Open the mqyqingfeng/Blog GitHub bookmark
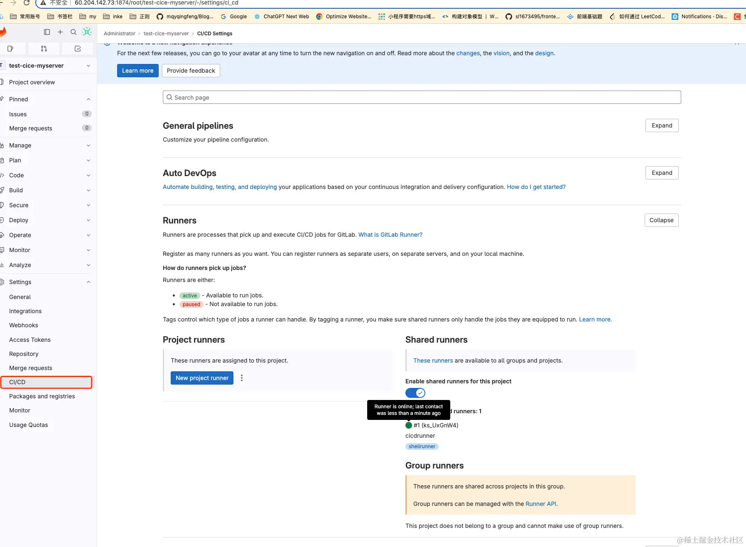This screenshot has height=547, width=746. pyautogui.click(x=185, y=17)
